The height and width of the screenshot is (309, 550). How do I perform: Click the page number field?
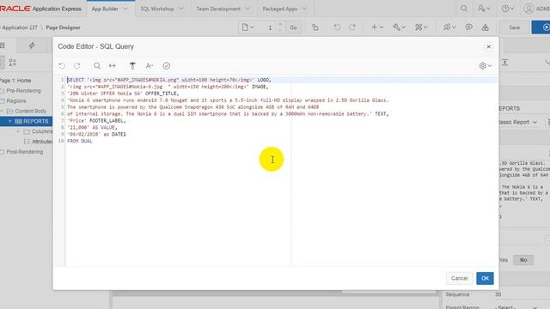tap(269, 27)
